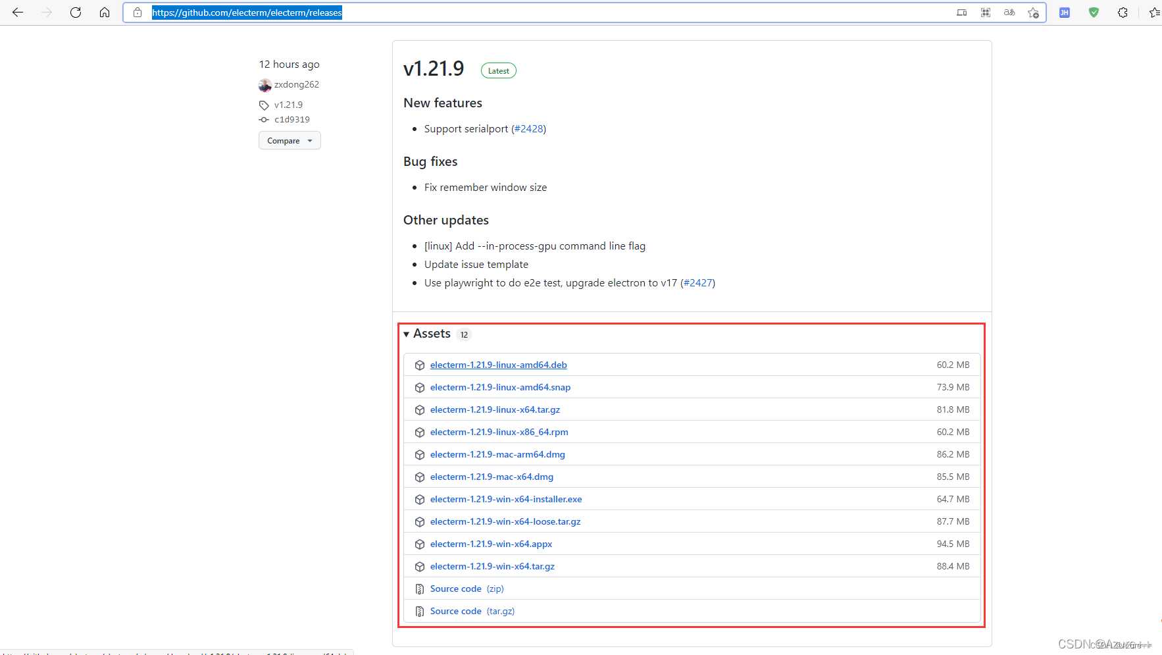Click the Latest release badge
This screenshot has height=655, width=1162.
coord(499,70)
